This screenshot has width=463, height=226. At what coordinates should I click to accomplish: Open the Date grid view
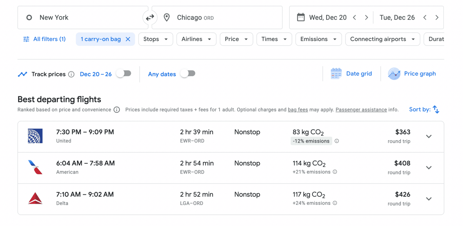click(352, 73)
